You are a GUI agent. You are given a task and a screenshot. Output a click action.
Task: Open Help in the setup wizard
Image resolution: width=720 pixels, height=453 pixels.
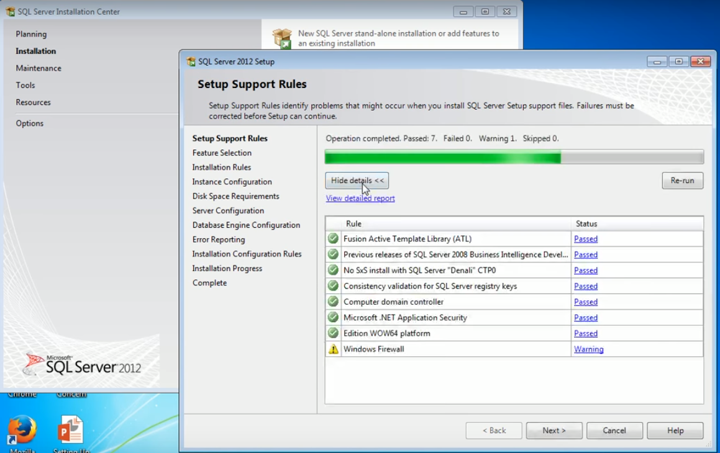click(675, 431)
